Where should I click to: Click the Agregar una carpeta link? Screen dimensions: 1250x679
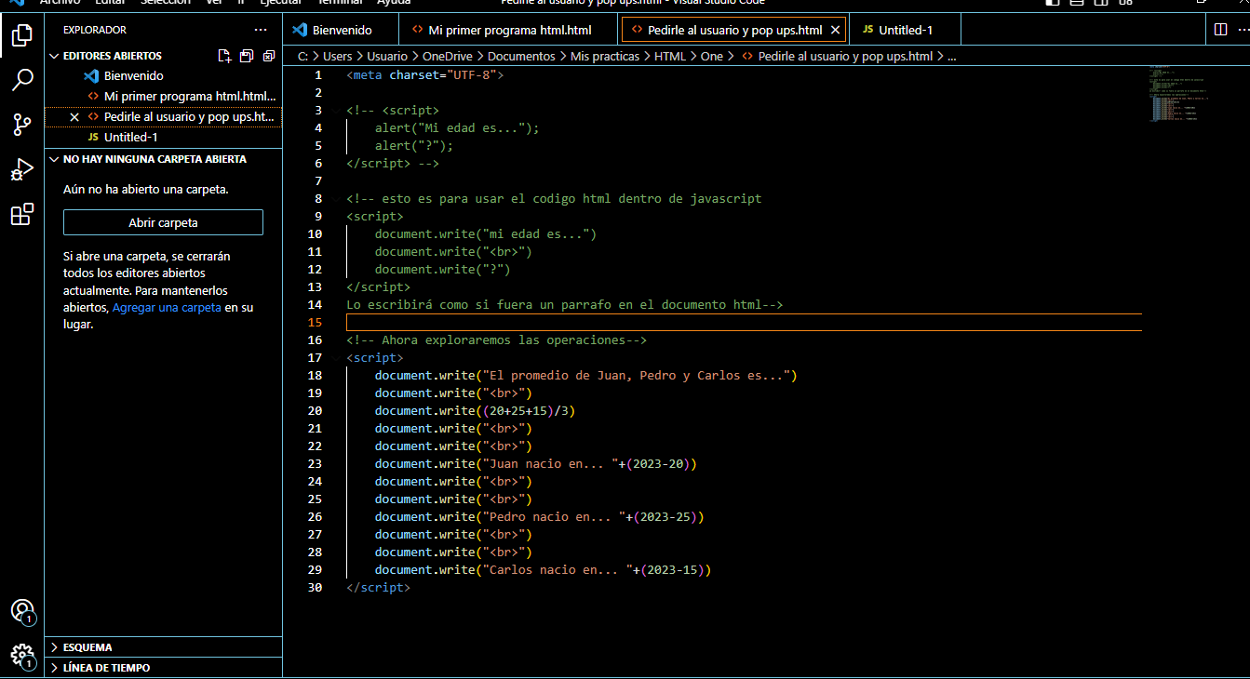point(167,307)
